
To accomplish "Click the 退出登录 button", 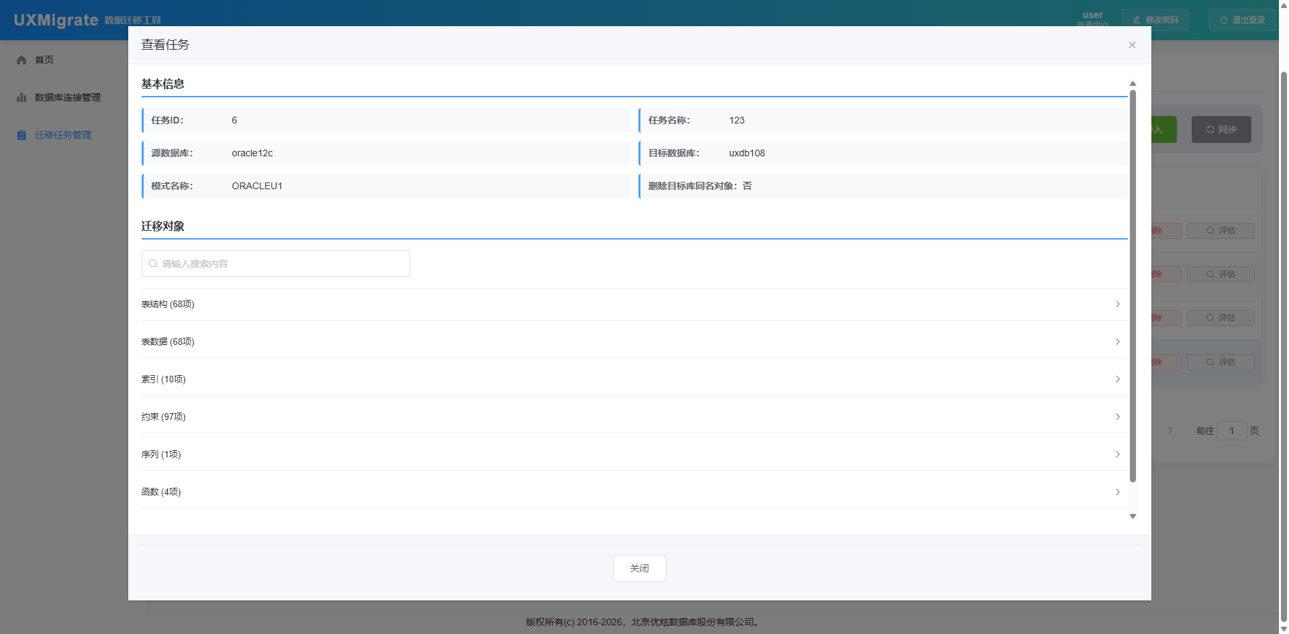I will click(1242, 20).
